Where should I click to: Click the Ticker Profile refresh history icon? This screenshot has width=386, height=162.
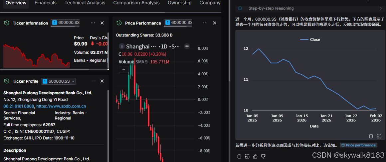tap(7, 81)
